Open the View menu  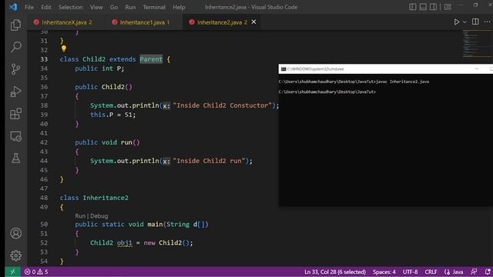click(96, 7)
